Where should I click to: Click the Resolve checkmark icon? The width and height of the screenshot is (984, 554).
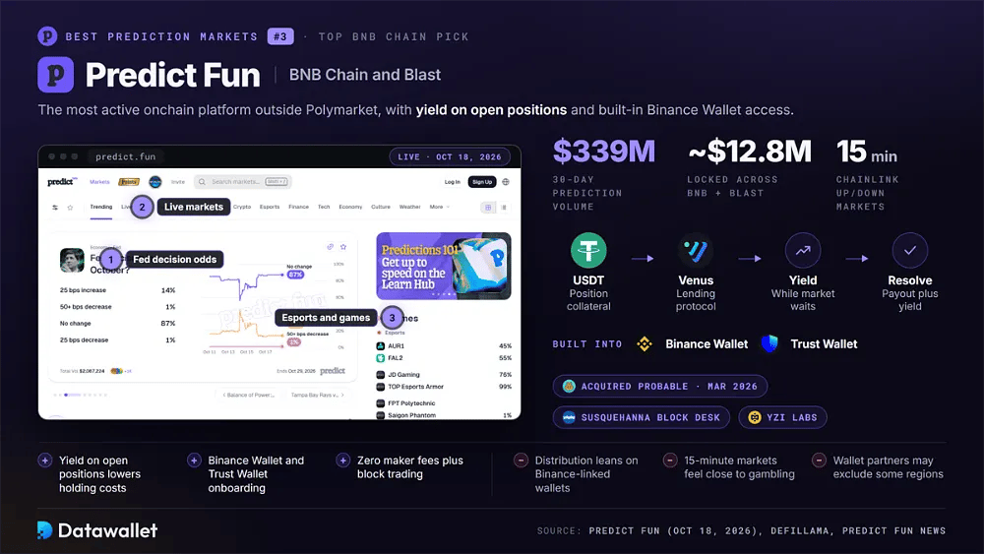click(910, 250)
